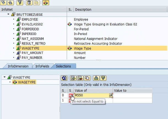Click the expand all nodes toolbar icon
This screenshot has height=119, width=168.
pyautogui.click(x=4, y=3)
